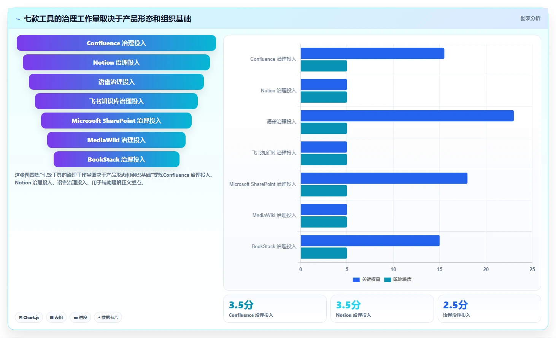
Task: Click the Notion 治理投入 y-axis label
Action: 278,90
